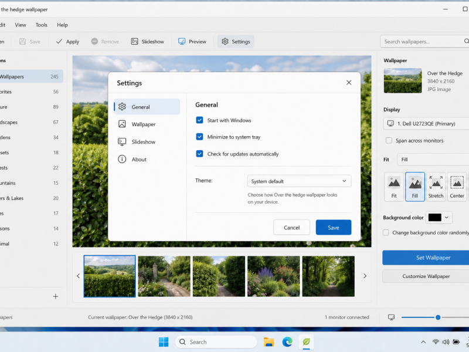Close the Settings dialog with the X
Image resolution: width=469 pixels, height=352 pixels.
(349, 83)
